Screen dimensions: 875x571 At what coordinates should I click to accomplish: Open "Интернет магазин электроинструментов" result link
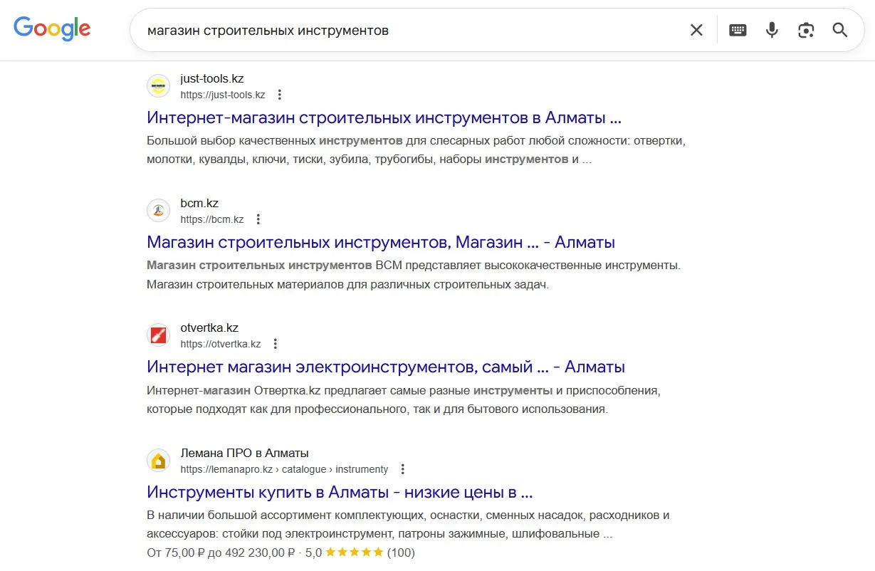coord(385,367)
